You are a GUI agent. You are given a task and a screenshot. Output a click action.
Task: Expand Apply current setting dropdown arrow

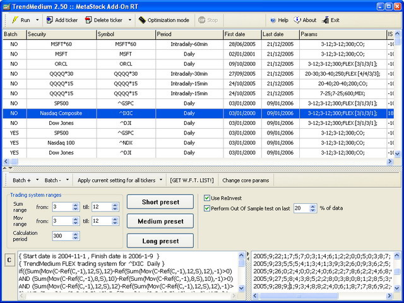click(x=161, y=180)
